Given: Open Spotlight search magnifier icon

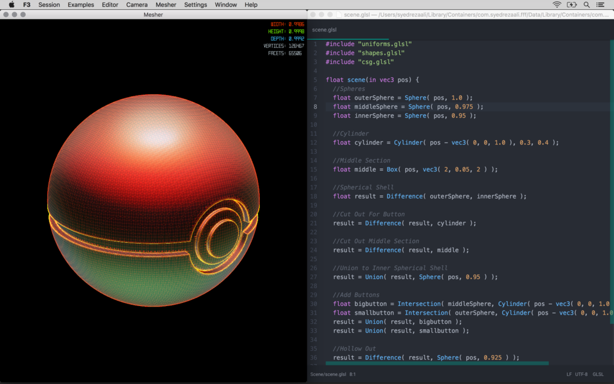Looking at the screenshot, I should (586, 4).
